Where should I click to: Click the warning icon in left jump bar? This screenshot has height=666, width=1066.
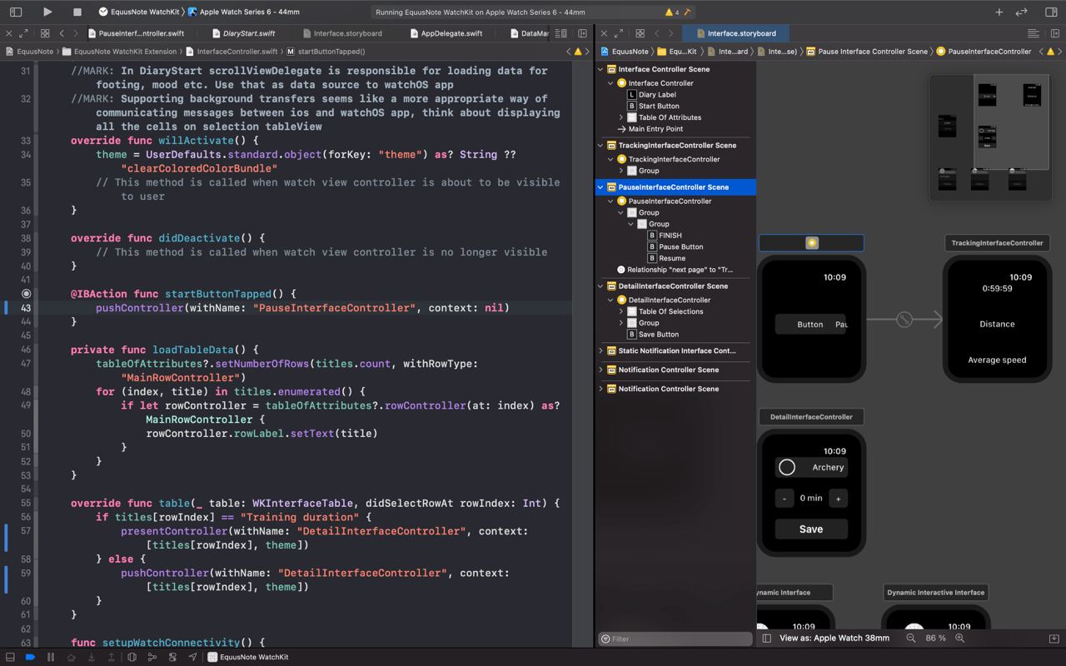tap(578, 51)
